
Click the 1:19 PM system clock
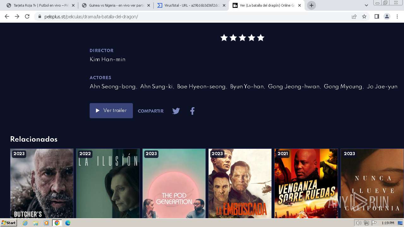click(x=388, y=223)
